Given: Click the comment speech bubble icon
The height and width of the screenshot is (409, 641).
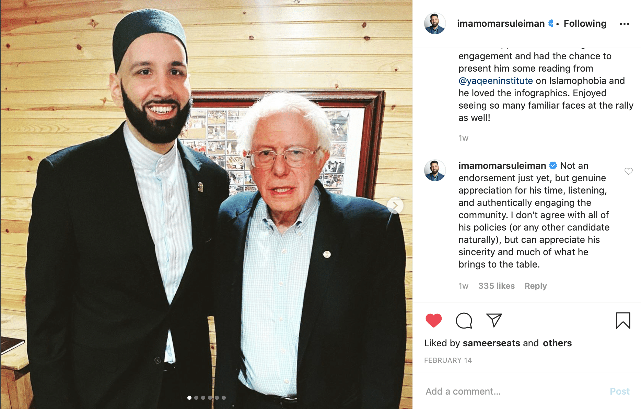Looking at the screenshot, I should pos(464,321).
